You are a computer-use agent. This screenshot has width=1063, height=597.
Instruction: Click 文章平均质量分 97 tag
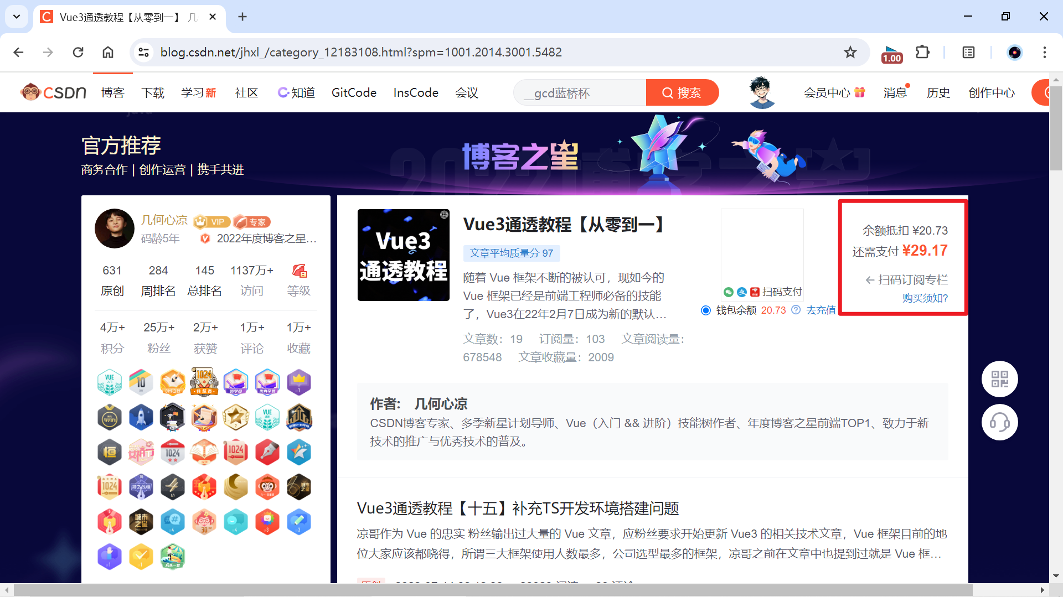point(512,253)
